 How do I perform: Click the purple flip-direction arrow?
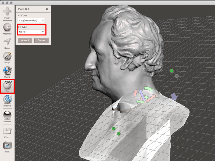click(174, 97)
